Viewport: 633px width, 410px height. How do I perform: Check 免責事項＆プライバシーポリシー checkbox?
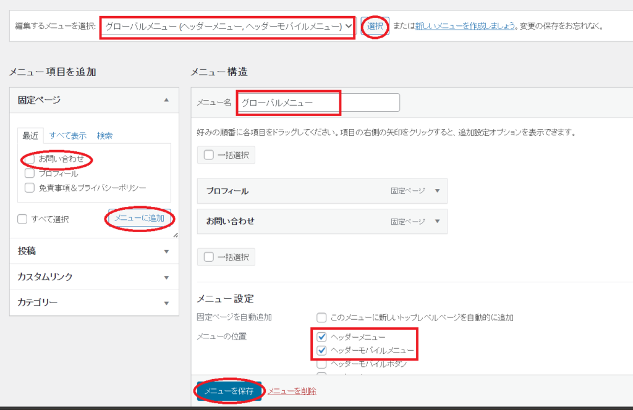[x=30, y=188]
